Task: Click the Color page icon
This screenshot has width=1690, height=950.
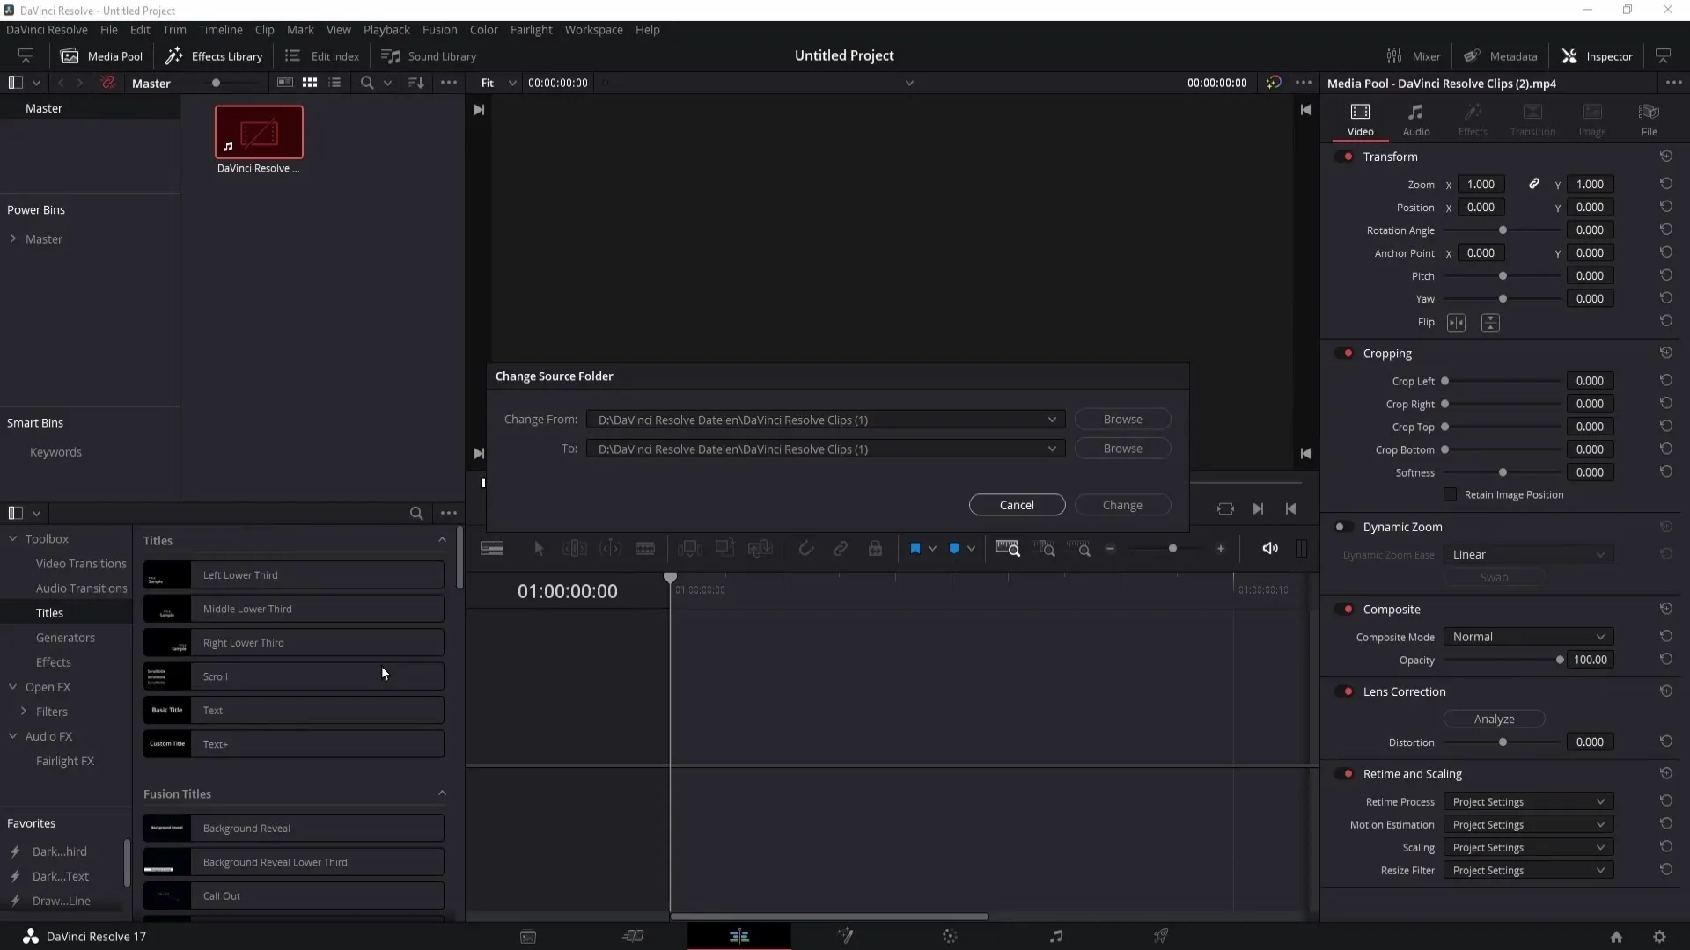Action: (x=951, y=936)
